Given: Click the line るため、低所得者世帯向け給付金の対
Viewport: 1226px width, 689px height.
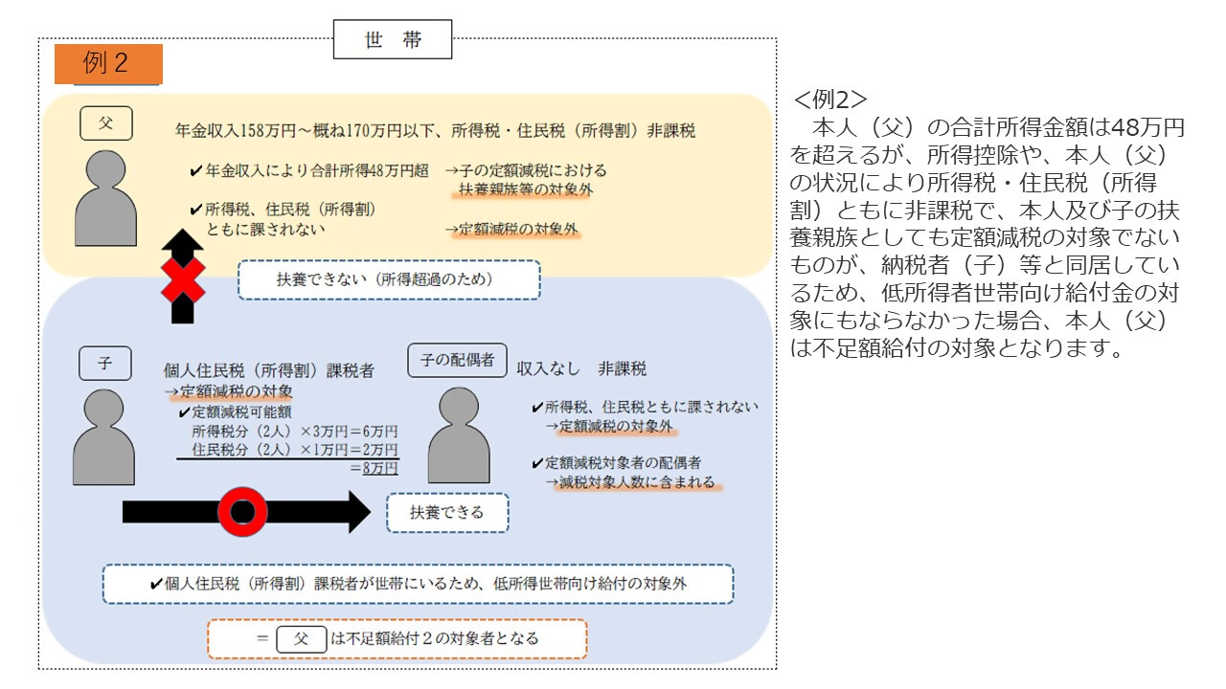Looking at the screenshot, I should (986, 293).
